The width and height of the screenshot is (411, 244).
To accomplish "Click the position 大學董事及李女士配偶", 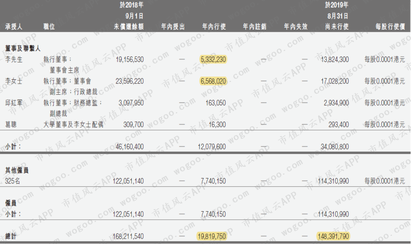I will point(73,124).
